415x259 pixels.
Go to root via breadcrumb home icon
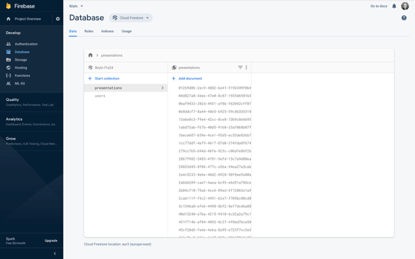(90, 55)
